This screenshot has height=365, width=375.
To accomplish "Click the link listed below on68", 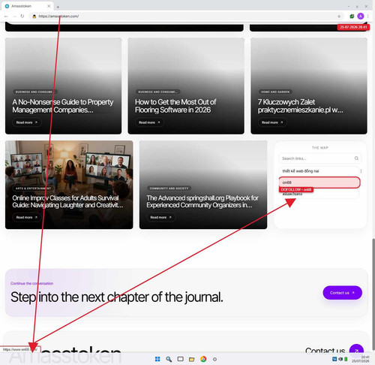I will click(x=319, y=195).
